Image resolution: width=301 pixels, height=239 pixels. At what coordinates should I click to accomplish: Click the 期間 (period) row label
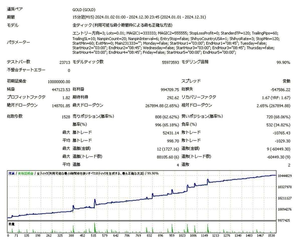point(11,17)
